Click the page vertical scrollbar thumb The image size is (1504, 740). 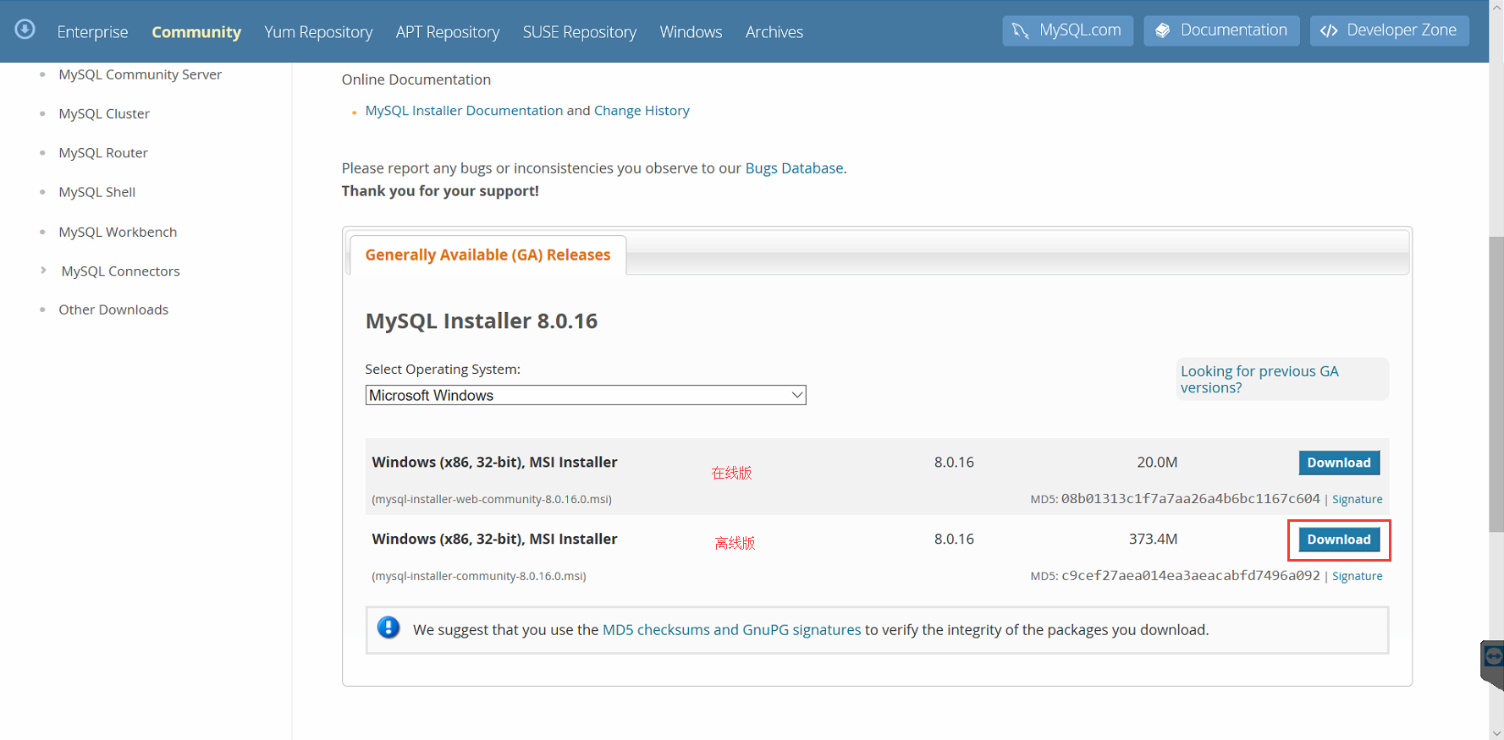click(x=1496, y=385)
